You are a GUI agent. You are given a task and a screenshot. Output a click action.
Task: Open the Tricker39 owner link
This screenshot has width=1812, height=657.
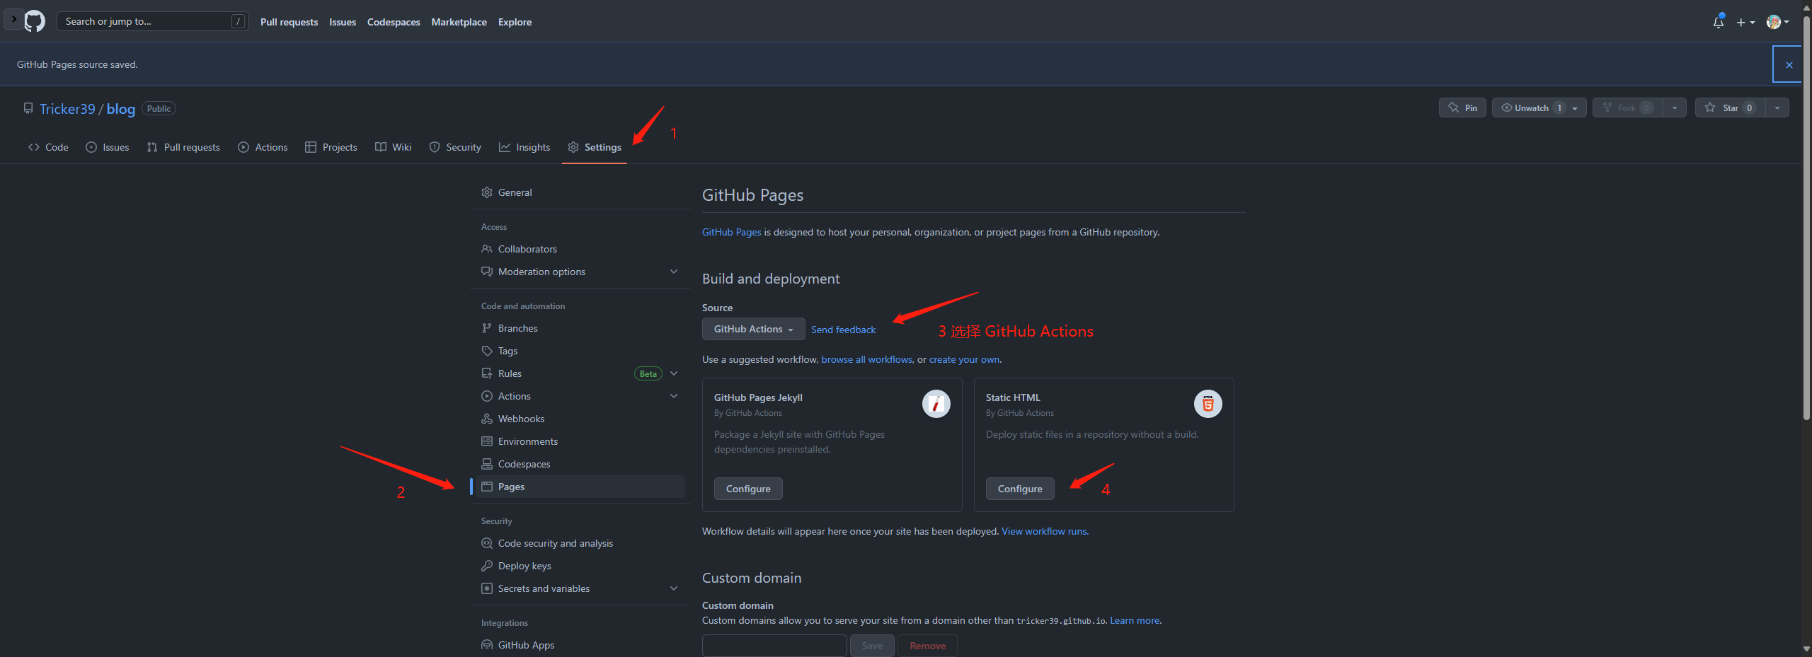pyautogui.click(x=67, y=109)
